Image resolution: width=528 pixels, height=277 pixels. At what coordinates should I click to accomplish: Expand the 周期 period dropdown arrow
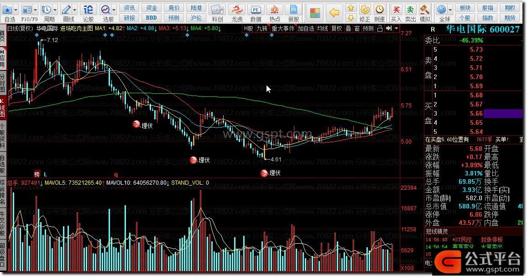(55, 10)
